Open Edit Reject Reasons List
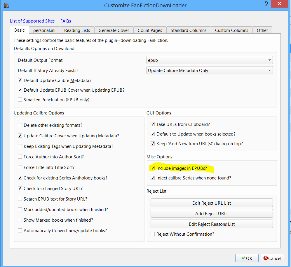291x267 pixels. point(212,224)
